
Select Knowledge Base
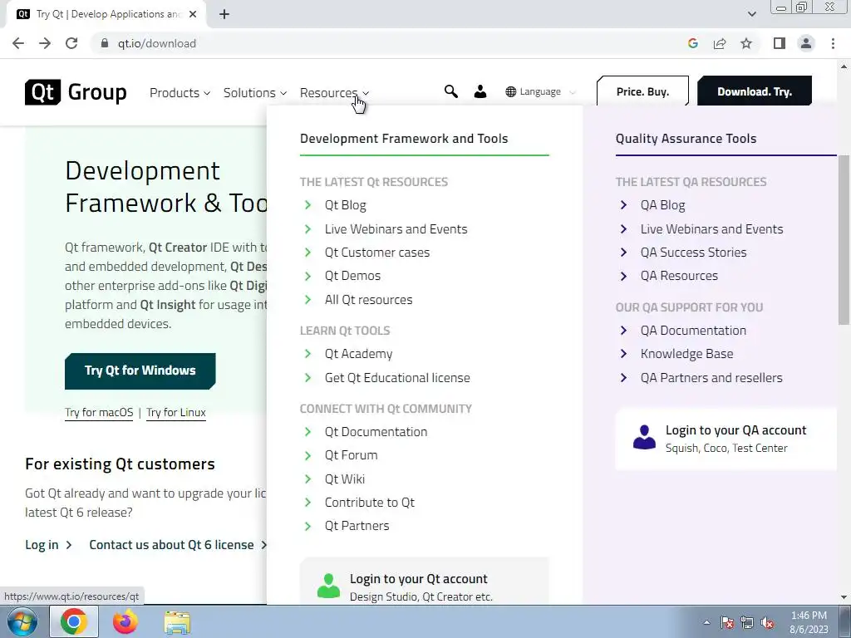tap(686, 354)
